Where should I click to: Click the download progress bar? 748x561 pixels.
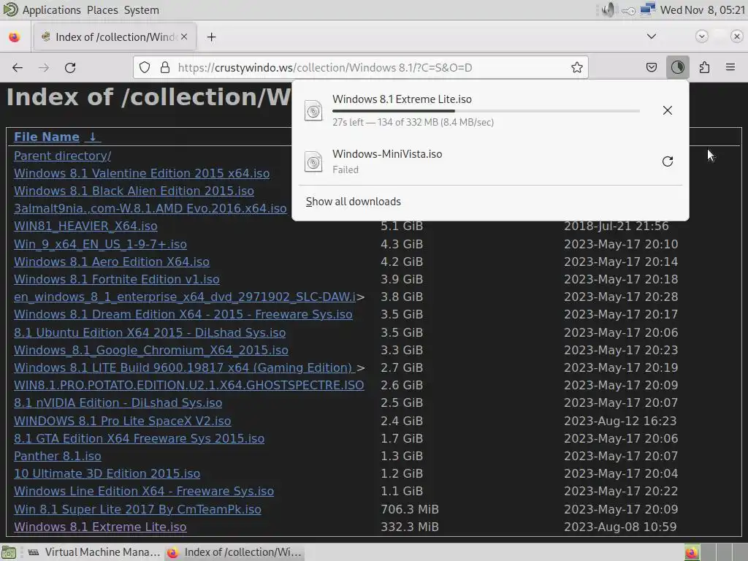point(486,111)
